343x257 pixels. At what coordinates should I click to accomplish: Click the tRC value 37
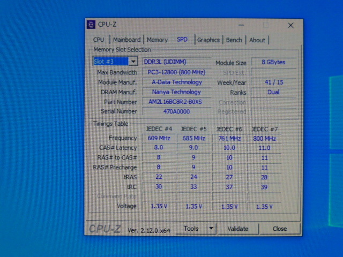click(x=229, y=187)
